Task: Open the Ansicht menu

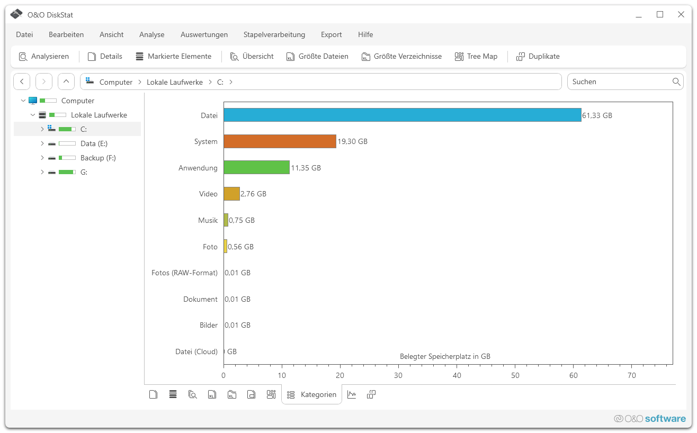Action: tap(112, 34)
